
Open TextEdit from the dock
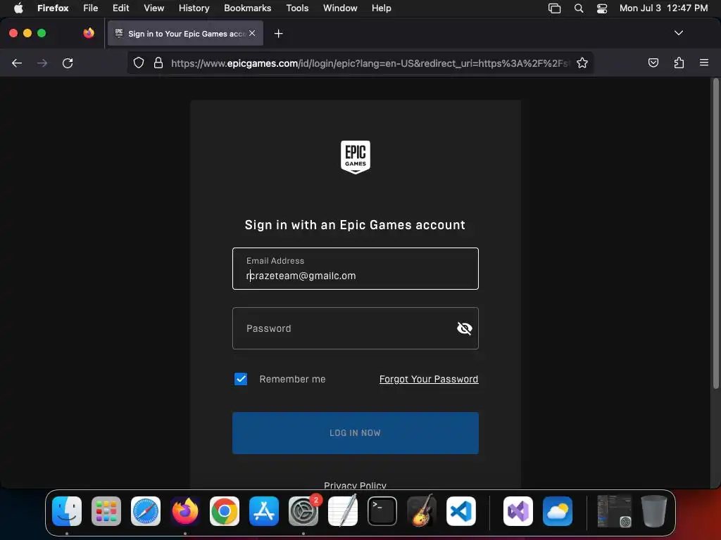tap(343, 511)
